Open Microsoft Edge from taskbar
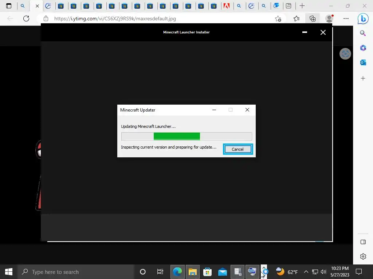Screen dimensions: 373x279 click(177, 272)
